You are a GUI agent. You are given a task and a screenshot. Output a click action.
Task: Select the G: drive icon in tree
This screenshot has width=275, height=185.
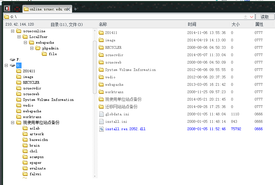coord(12,65)
